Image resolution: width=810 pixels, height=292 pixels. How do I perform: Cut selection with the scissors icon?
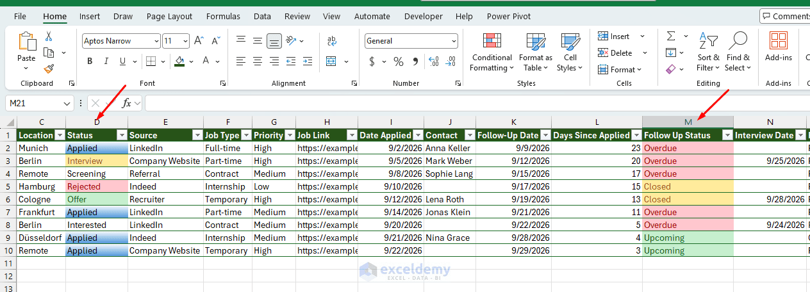click(x=49, y=36)
